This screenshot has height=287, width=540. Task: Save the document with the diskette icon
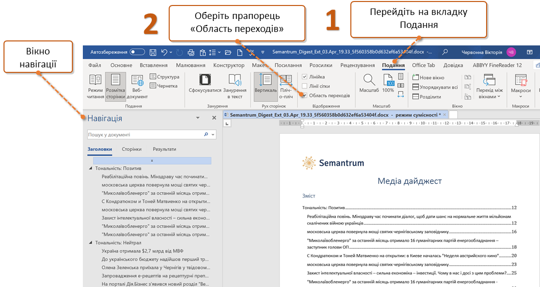153,52
